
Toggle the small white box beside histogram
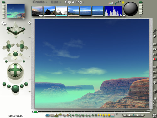[124, 15]
